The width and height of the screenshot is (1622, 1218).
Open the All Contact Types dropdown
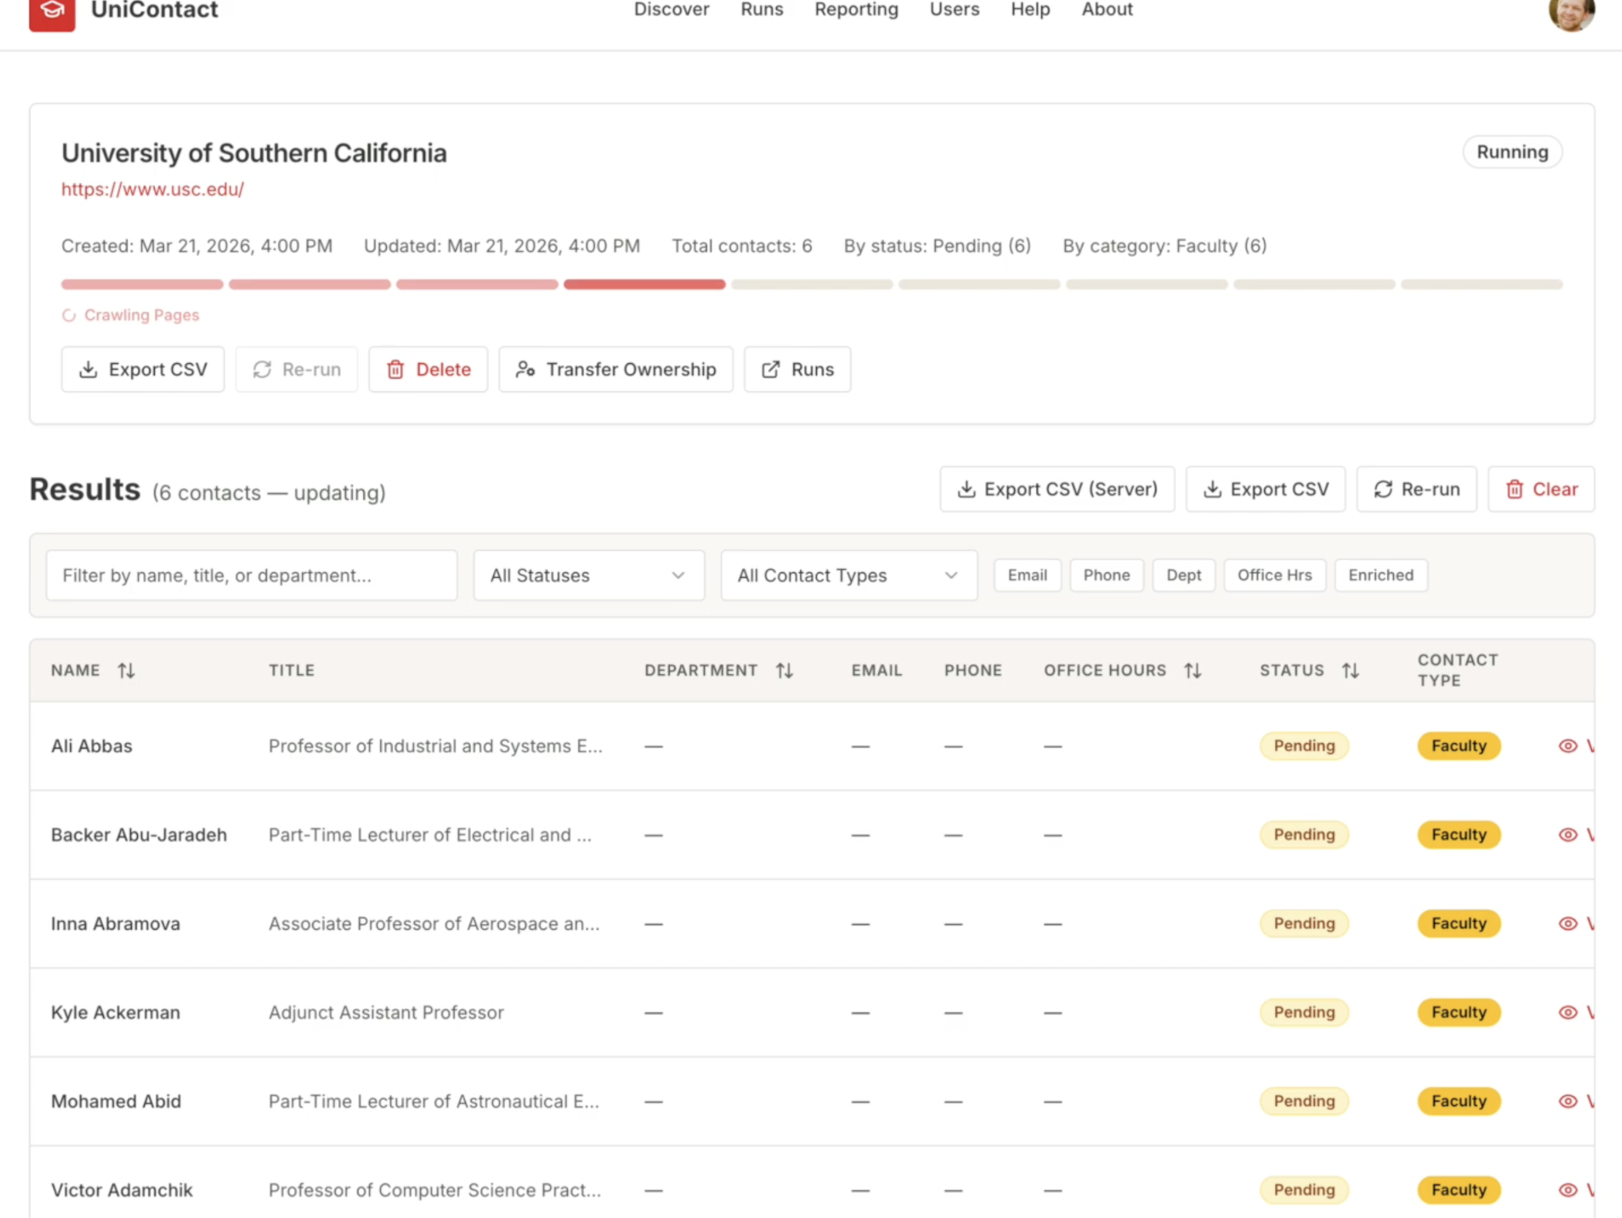tap(848, 575)
